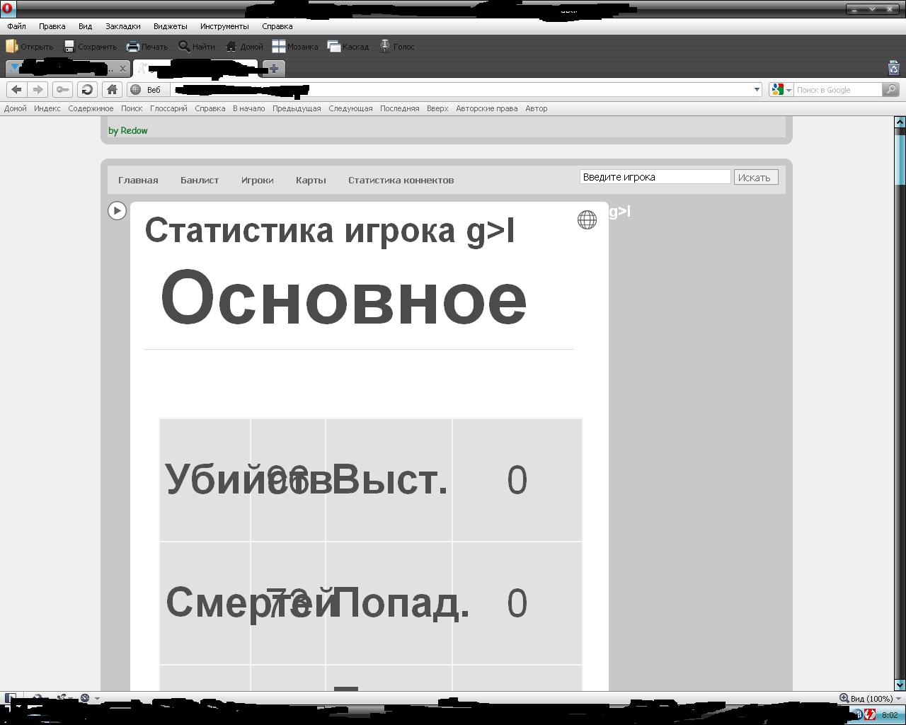Viewport: 906px width, 725px height.
Task: Click the vertical scrollbar down arrow
Action: pos(900,685)
